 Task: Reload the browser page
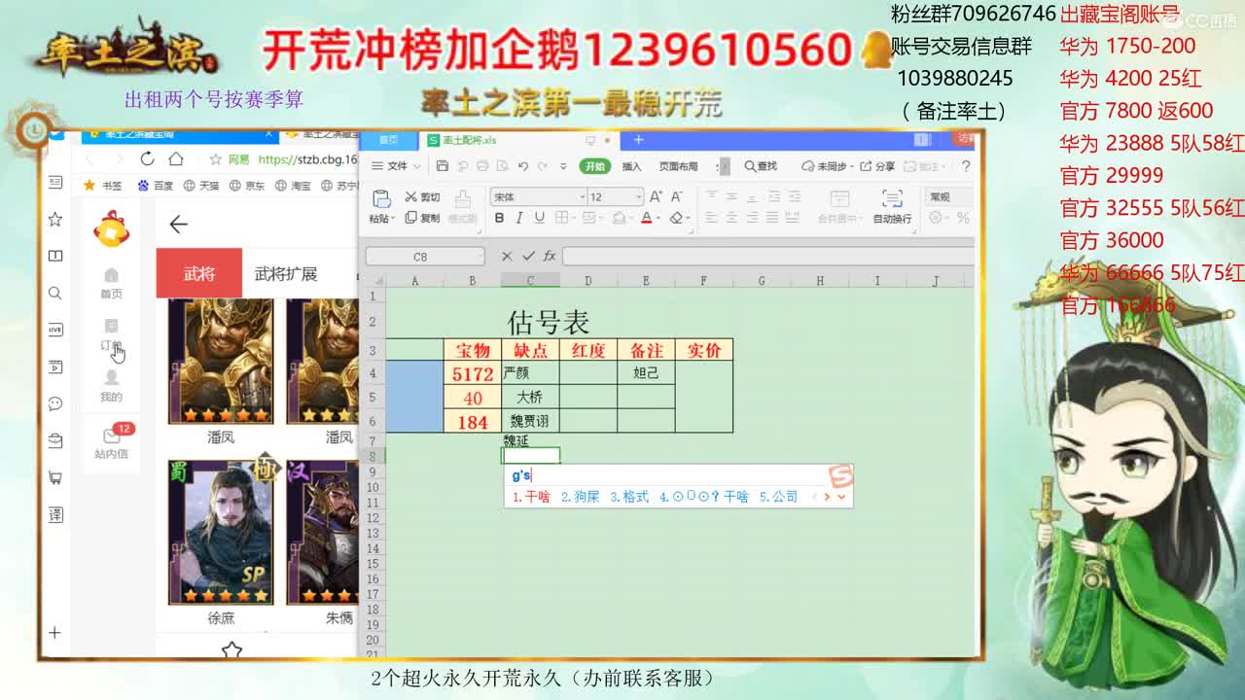148,158
